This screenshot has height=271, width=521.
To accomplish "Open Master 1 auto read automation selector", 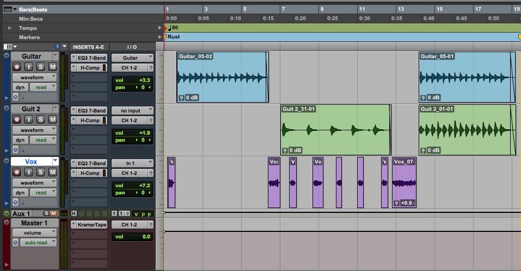I will coord(38,243).
